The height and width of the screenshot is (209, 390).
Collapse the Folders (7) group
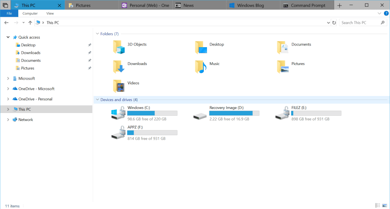coord(97,34)
